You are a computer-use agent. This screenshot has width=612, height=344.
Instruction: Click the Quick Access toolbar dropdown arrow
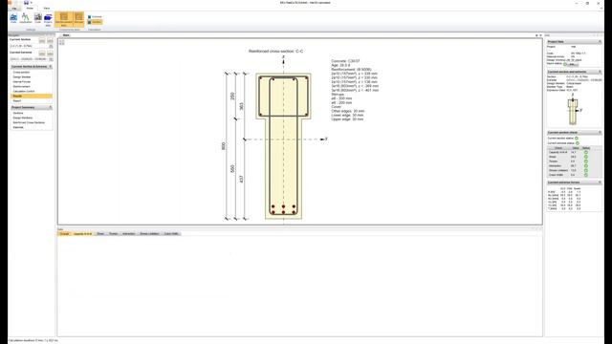click(x=31, y=3)
